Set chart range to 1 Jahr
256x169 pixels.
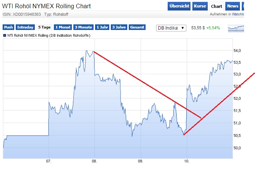click(x=103, y=27)
